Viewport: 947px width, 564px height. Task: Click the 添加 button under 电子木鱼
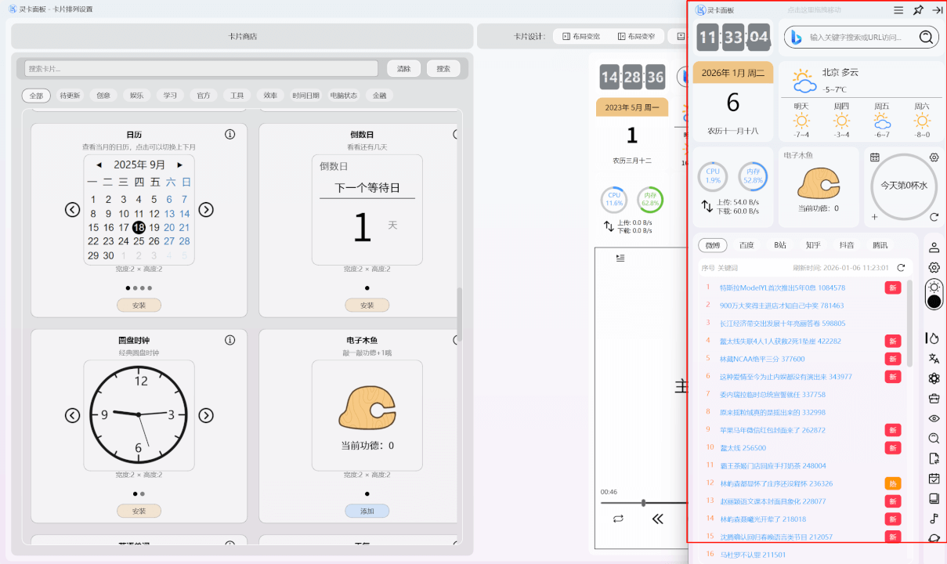(x=367, y=511)
